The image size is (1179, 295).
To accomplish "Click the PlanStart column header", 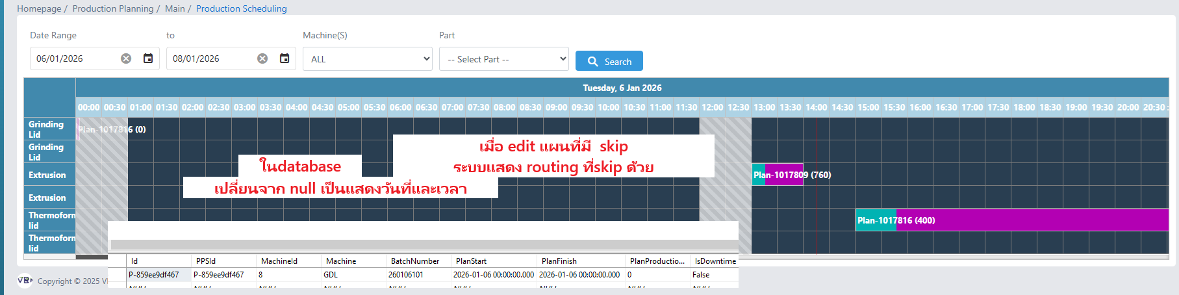I will [471, 261].
